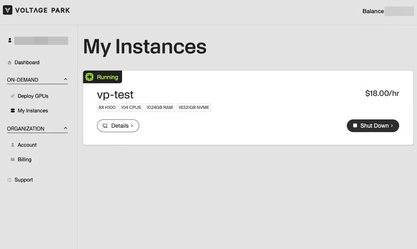Image resolution: width=417 pixels, height=249 pixels.
Task: Go to Deploy GPUs page
Action: pyautogui.click(x=33, y=96)
